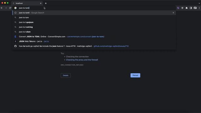Choose the 'json to tom' suggestion
Image resolution: width=201 pixels, height=113 pixels.
click(x=94, y=18)
